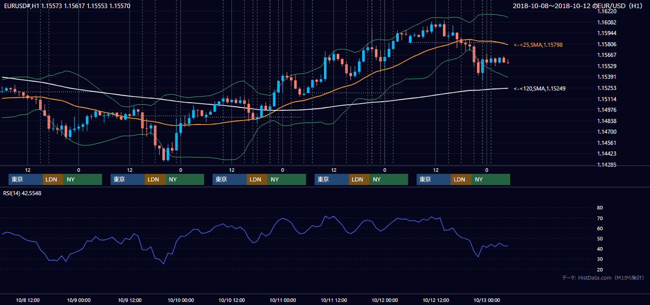Select the 25 SMA label reading 1.15798
The width and height of the screenshot is (650, 305).
pos(538,45)
